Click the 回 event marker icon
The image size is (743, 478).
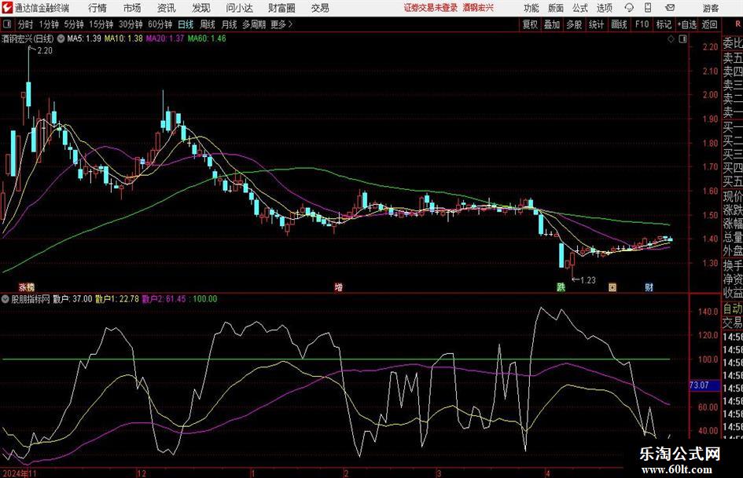[x=612, y=286]
